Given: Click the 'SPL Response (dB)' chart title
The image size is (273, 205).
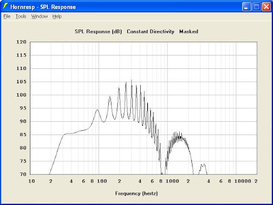Looking at the screenshot, I should tap(98, 31).
